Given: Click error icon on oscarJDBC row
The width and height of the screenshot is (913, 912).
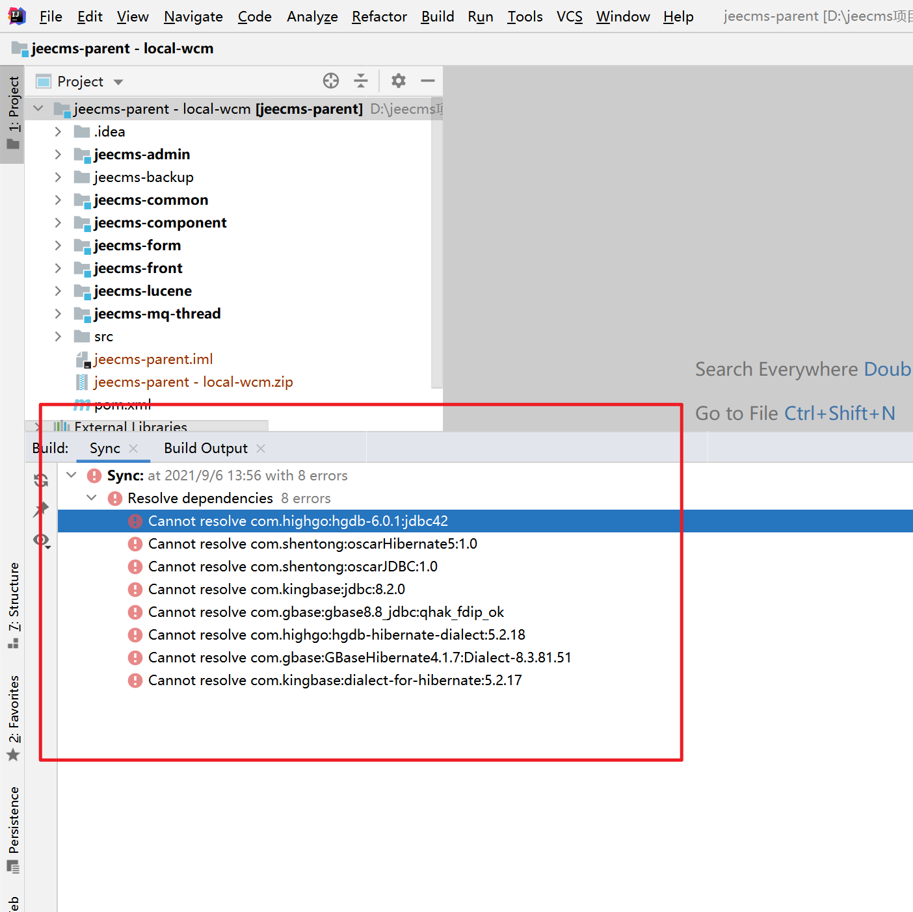Looking at the screenshot, I should coord(135,567).
